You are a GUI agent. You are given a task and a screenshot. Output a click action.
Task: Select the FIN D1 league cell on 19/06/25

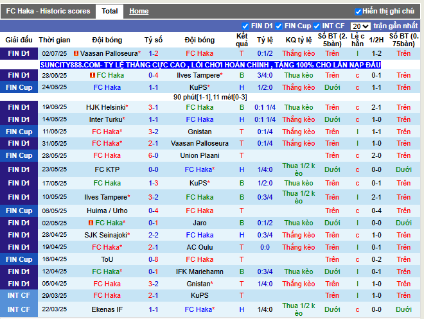pos(19,107)
